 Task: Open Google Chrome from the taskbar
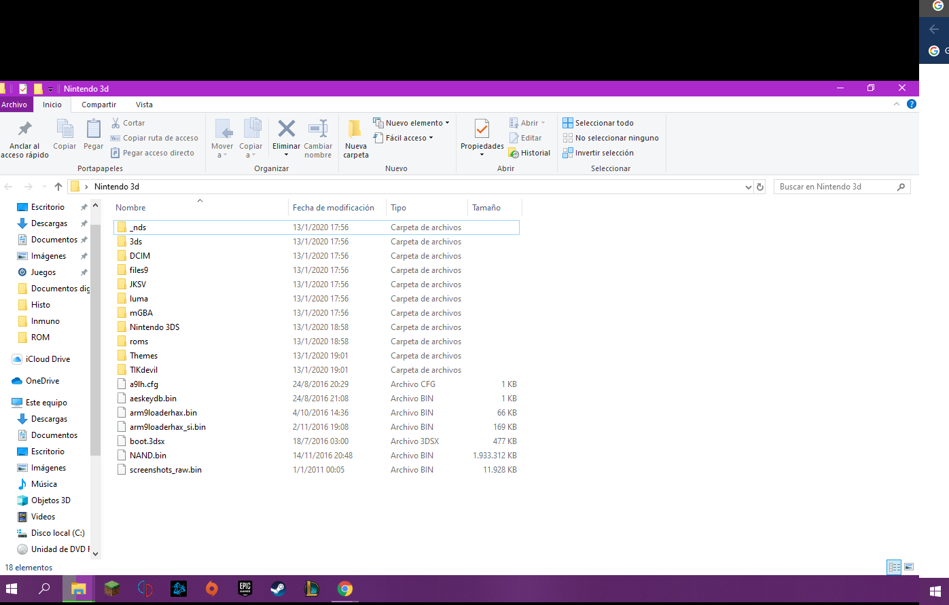(345, 589)
